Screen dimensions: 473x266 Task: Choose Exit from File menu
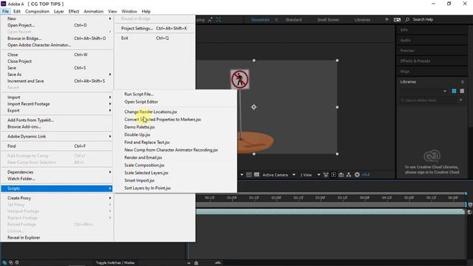pyautogui.click(x=154, y=38)
